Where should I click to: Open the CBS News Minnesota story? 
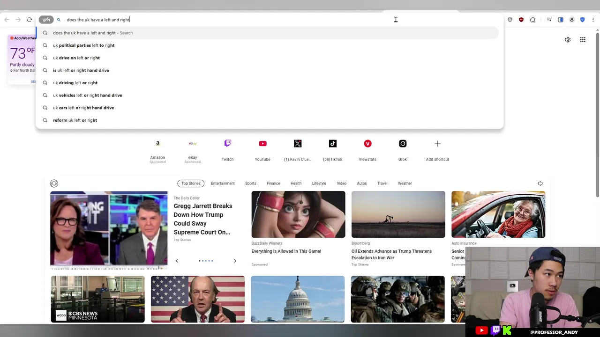tap(97, 299)
